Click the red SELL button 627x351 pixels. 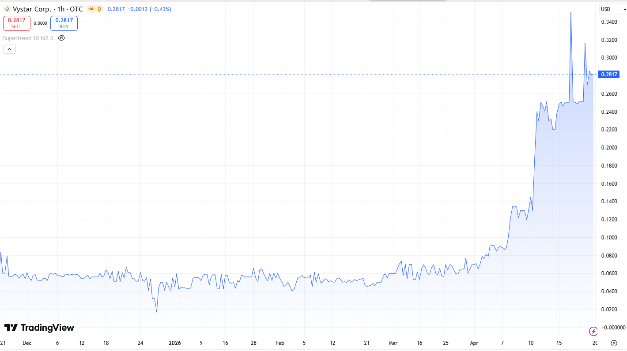tap(17, 23)
